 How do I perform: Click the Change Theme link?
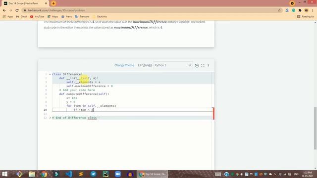tap(124, 65)
